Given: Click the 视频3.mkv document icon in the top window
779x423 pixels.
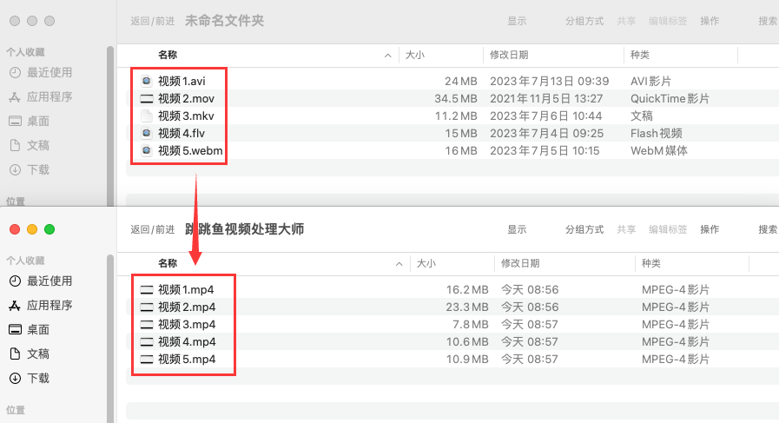Looking at the screenshot, I should point(146,116).
